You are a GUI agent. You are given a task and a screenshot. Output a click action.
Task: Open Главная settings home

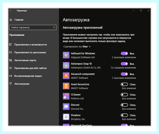tap(19, 20)
